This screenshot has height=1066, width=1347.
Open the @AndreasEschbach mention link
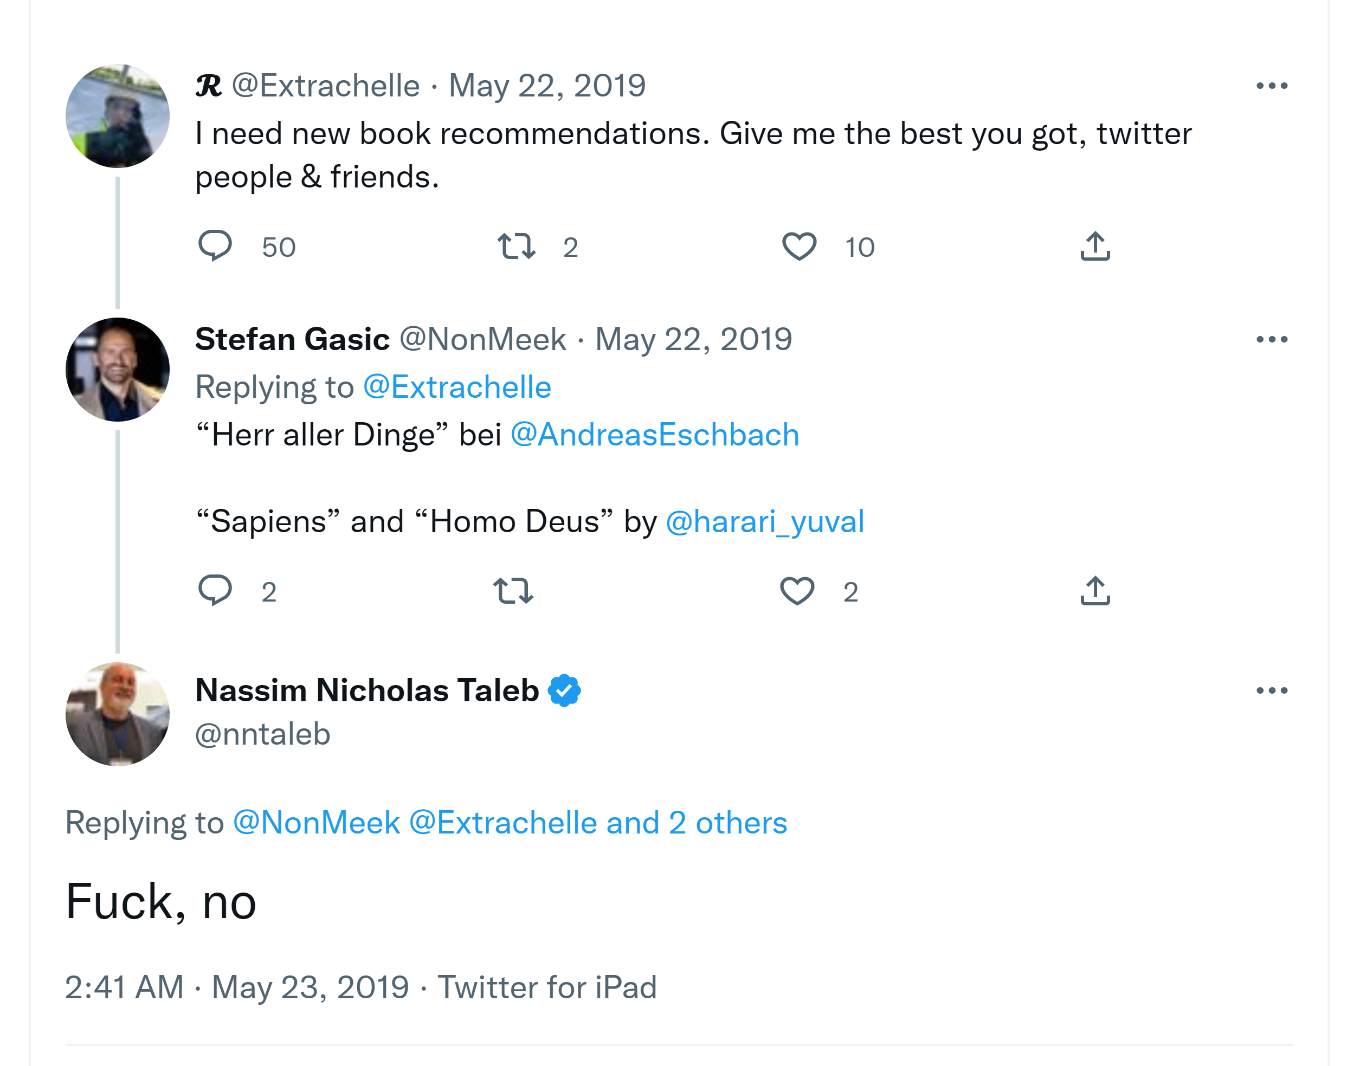pos(654,435)
